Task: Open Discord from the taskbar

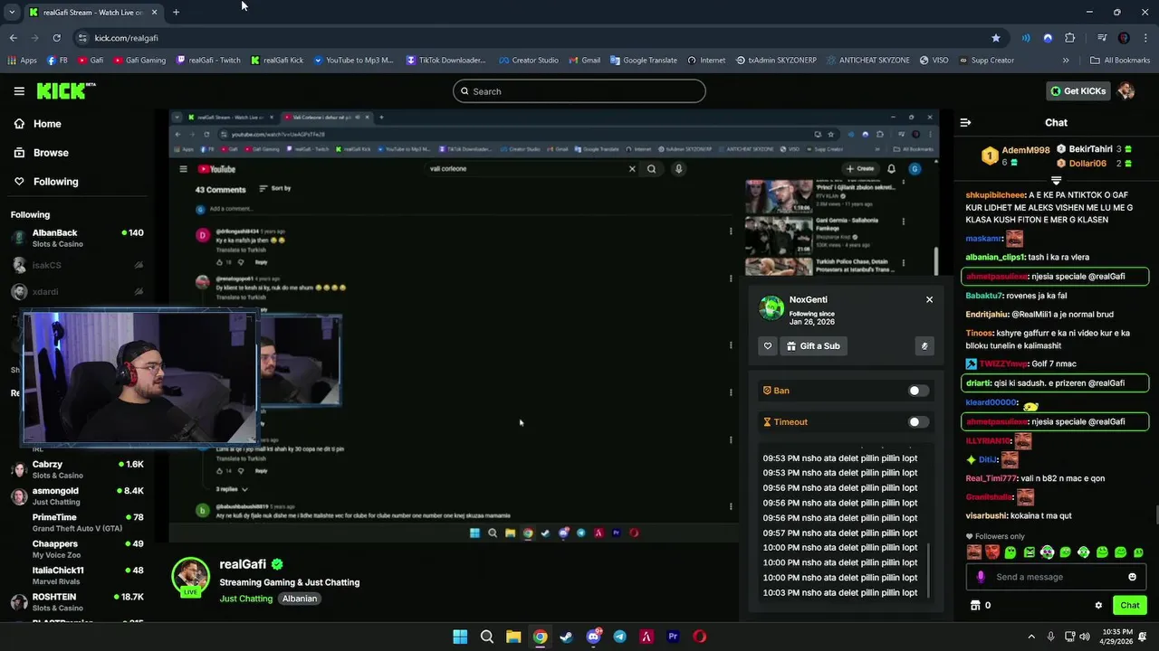Action: (593, 637)
